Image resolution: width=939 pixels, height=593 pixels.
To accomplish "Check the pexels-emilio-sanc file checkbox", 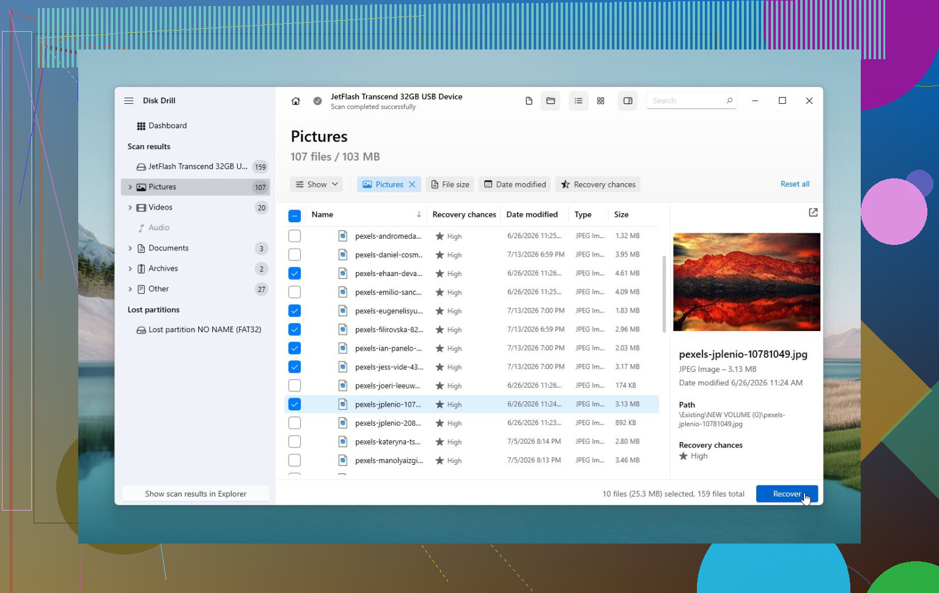I will coord(294,292).
